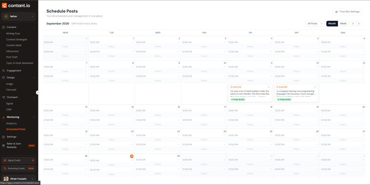
Task: Click Empty 07:00 PM slot on September 18
Action: pos(250,124)
